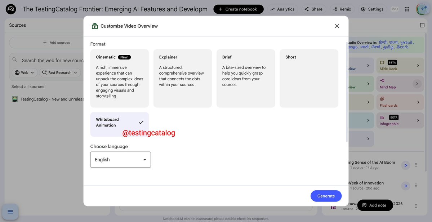Viewport: 432px width, 222px height.
Task: Click the Generate button
Action: tap(326, 195)
